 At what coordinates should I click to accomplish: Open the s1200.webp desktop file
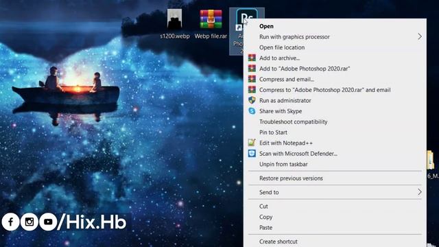coord(174,24)
